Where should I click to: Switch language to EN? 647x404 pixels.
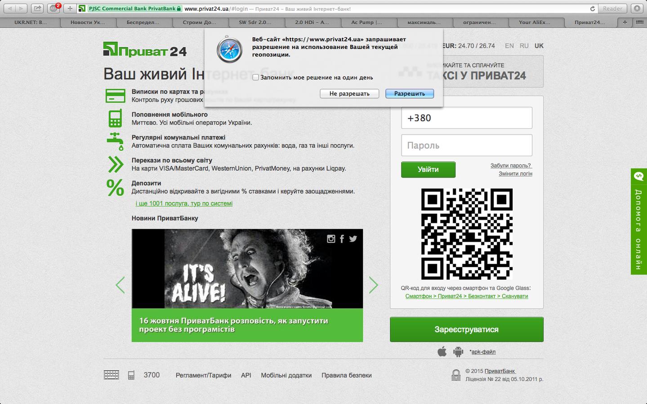pyautogui.click(x=509, y=45)
